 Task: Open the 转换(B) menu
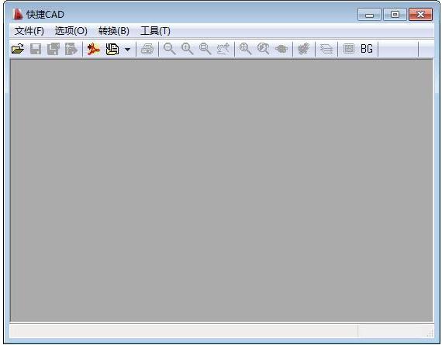[x=114, y=31]
